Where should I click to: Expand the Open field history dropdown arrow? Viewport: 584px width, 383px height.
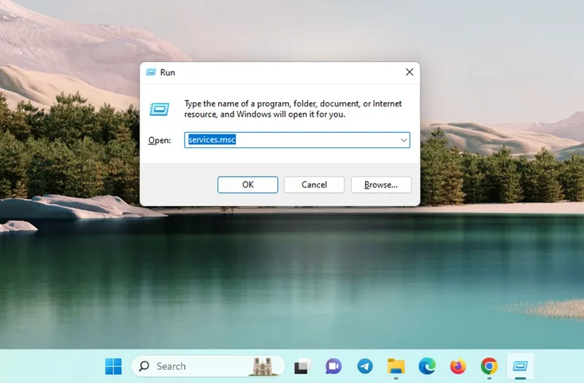[404, 140]
